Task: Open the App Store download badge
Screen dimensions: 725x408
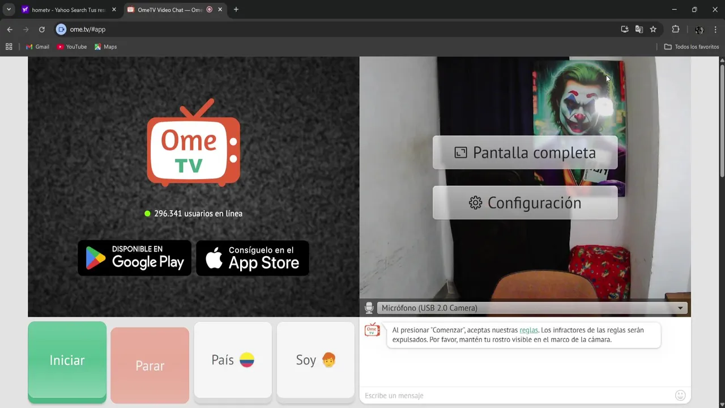Action: pos(253,258)
